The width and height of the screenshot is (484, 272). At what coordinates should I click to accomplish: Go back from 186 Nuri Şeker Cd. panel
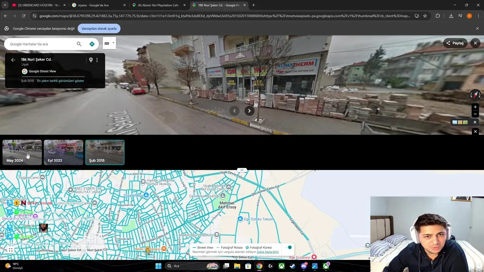(13, 60)
